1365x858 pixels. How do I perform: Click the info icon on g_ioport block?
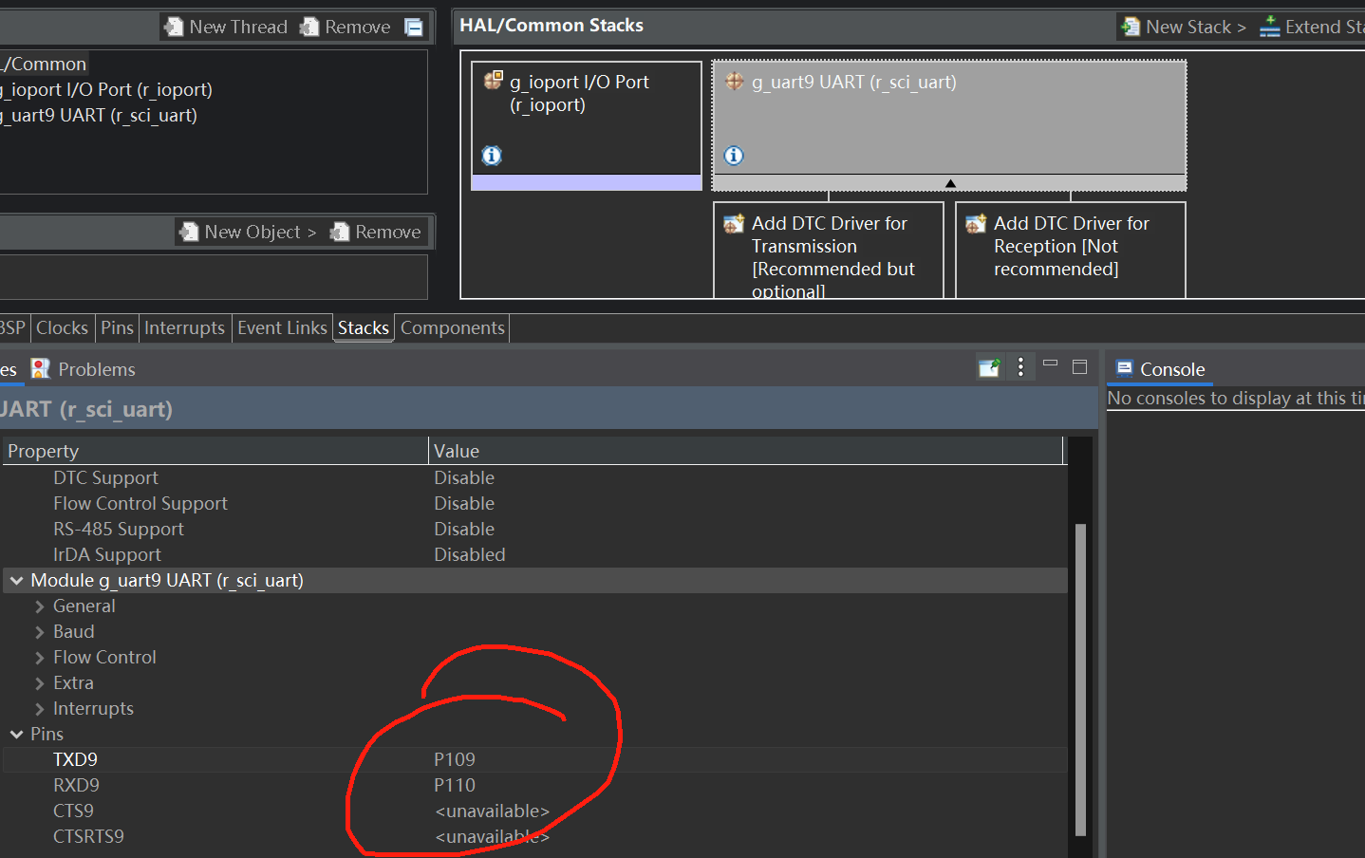[492, 156]
